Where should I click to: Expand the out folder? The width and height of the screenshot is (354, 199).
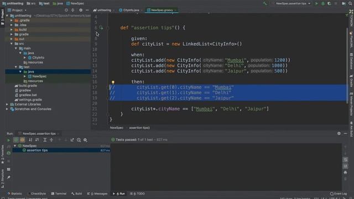click(x=12, y=39)
